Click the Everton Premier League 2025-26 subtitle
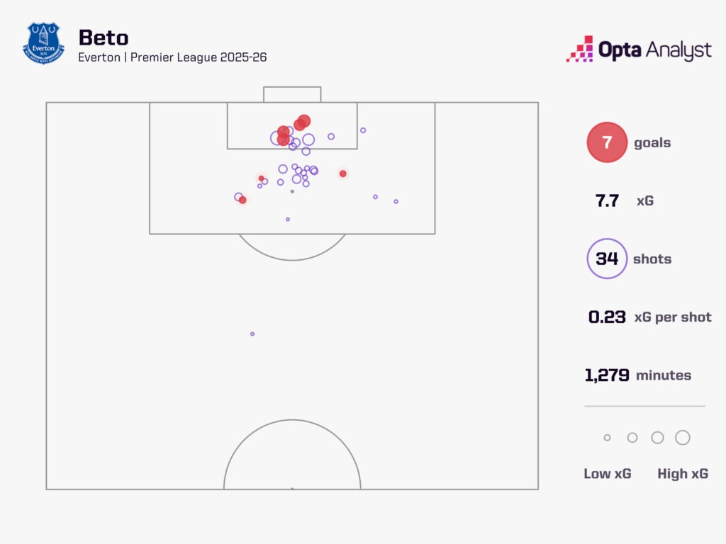Viewport: 726px width, 544px height. click(172, 57)
